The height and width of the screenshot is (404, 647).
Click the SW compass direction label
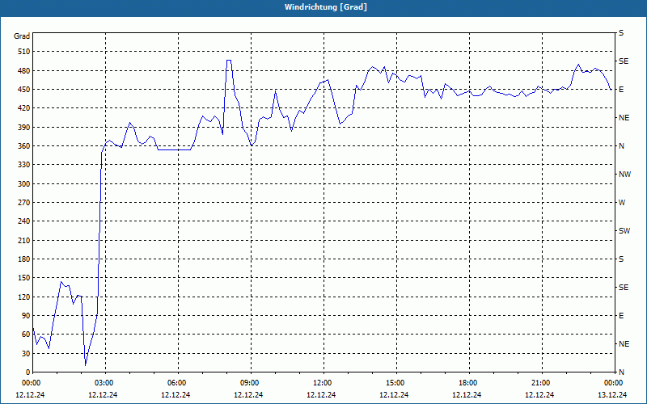tap(624, 231)
